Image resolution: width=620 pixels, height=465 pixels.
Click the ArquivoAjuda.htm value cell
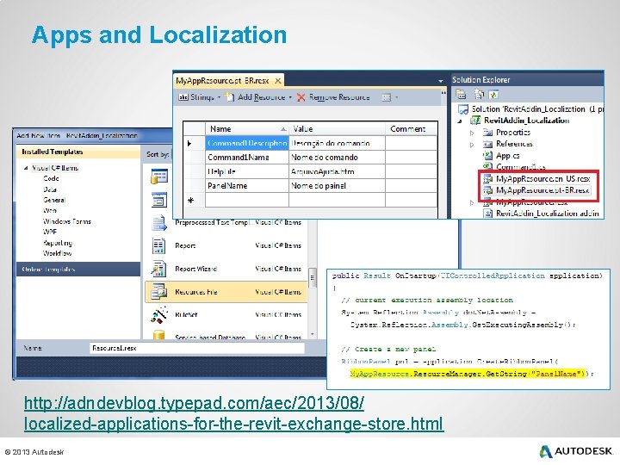click(337, 171)
